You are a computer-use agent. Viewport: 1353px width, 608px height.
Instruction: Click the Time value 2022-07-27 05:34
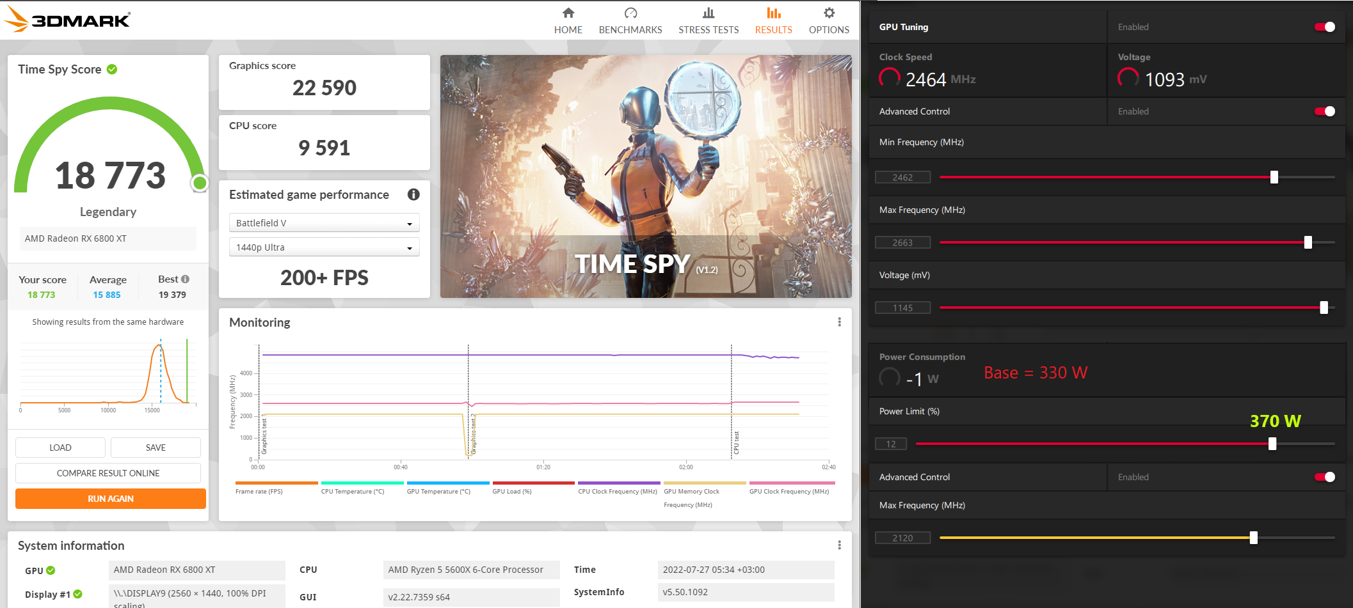[746, 570]
